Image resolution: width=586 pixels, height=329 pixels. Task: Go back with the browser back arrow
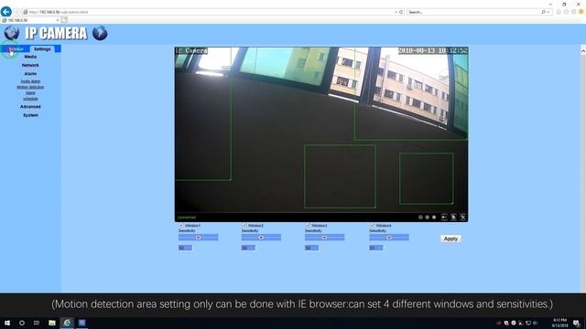click(6, 12)
